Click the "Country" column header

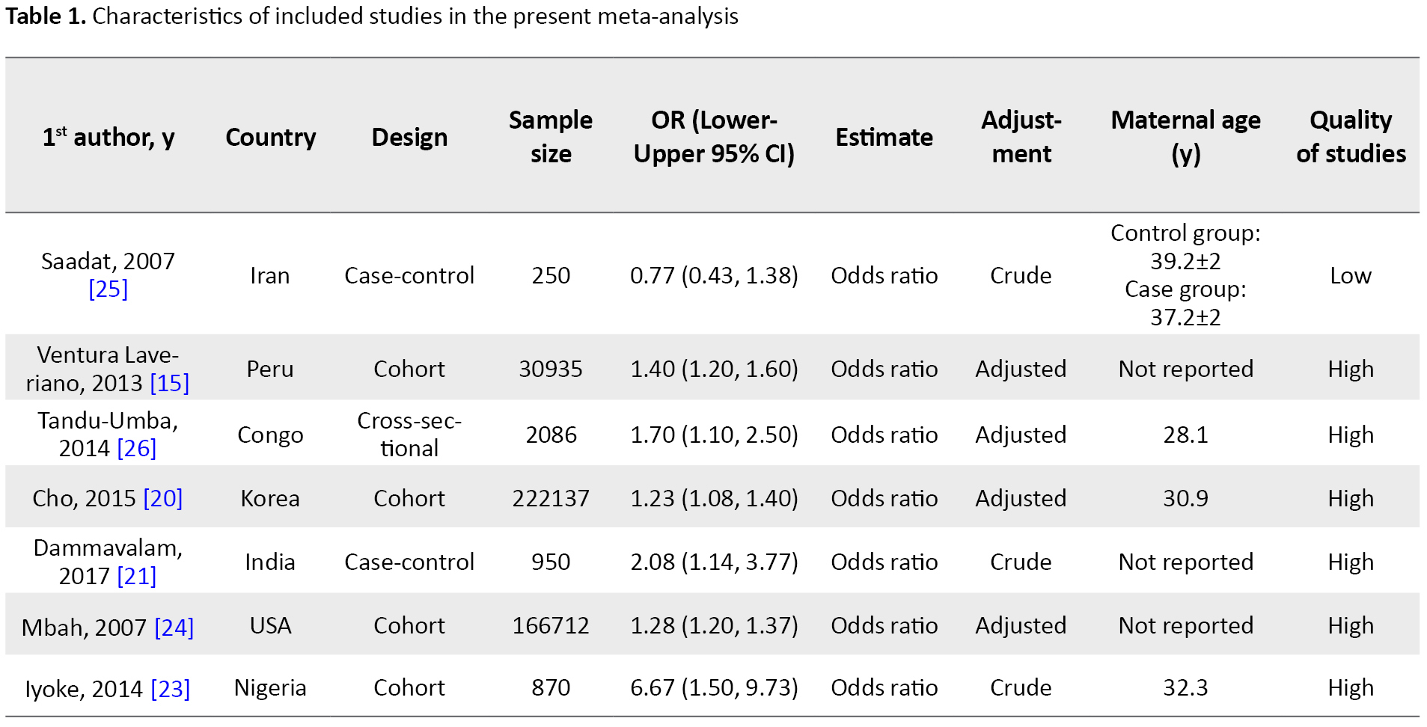tap(270, 138)
